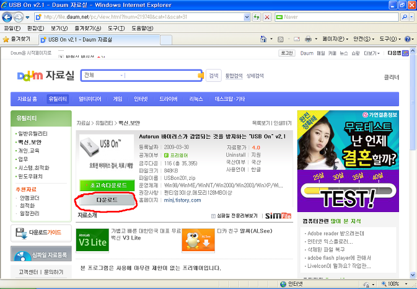
Task: Click the marriage TEST banner ad
Action: 348,161
